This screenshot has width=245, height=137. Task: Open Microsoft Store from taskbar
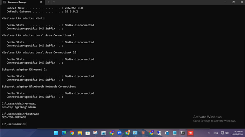tap(87, 133)
